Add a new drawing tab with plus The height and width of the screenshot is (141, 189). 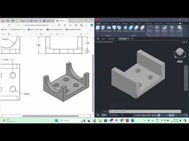coord(132,39)
